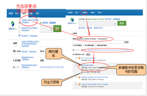Clear the search box using x in left screenshot

click(x=51, y=29)
